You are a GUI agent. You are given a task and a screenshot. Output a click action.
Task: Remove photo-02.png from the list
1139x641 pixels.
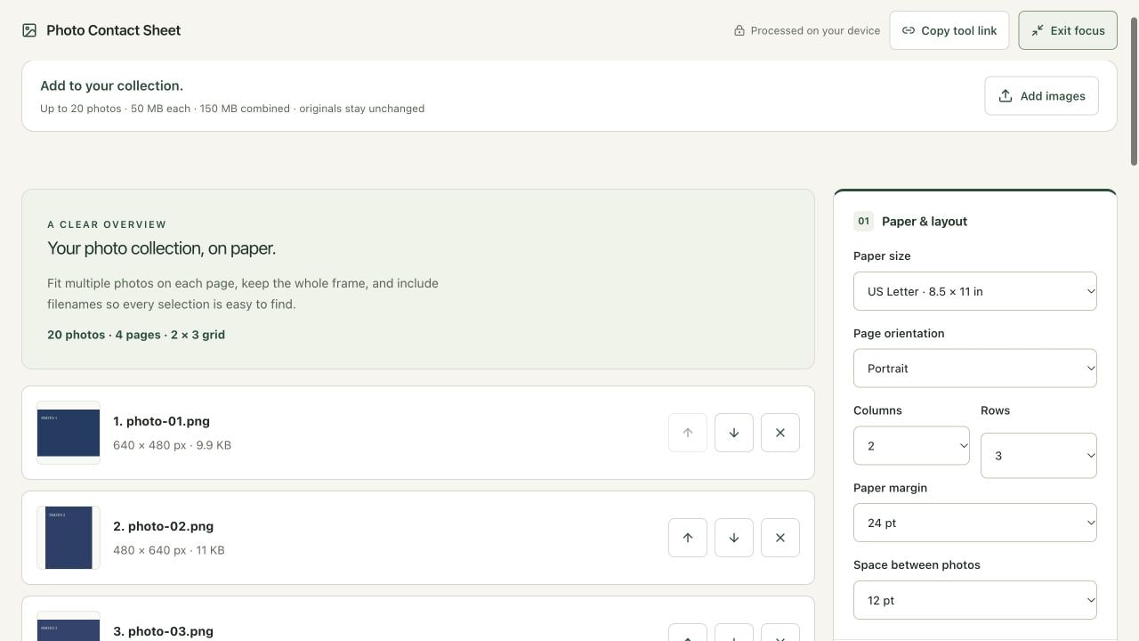[780, 538]
